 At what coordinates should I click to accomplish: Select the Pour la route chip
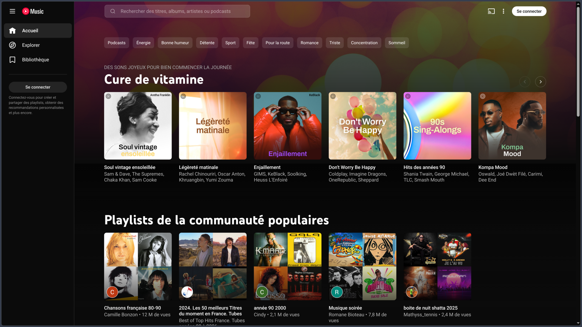278,43
